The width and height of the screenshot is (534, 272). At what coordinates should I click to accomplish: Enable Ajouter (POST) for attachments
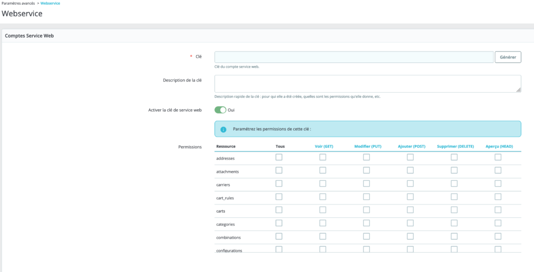410,170
